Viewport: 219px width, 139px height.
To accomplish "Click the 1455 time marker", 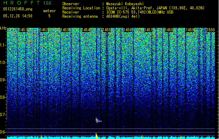I will click(x=107, y=30).
